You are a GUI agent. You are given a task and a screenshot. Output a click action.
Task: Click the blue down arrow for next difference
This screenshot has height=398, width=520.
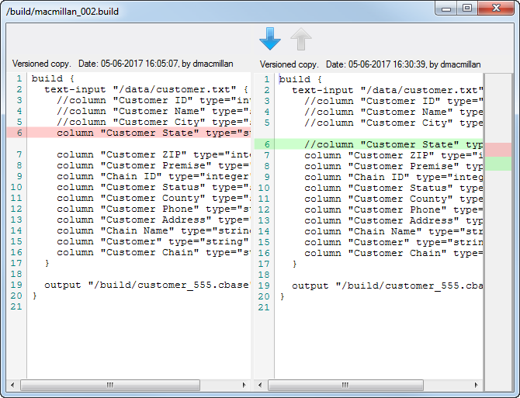(269, 40)
